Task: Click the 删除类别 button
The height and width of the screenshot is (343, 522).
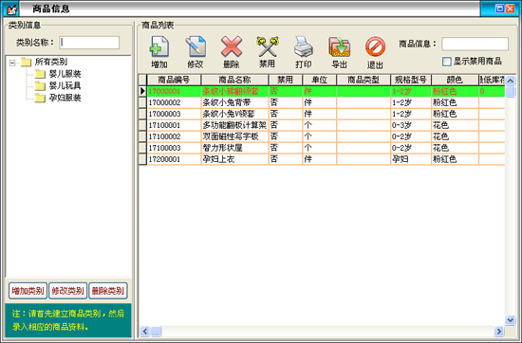Action: 108,291
